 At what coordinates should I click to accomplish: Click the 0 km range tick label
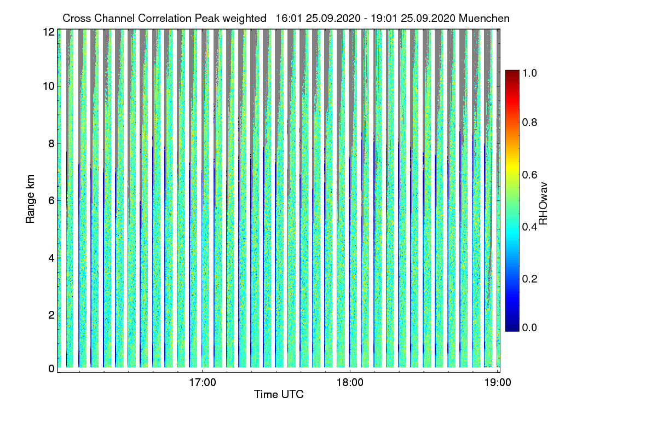[51, 368]
